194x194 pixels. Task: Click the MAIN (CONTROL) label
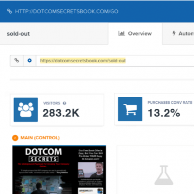coord(40,138)
